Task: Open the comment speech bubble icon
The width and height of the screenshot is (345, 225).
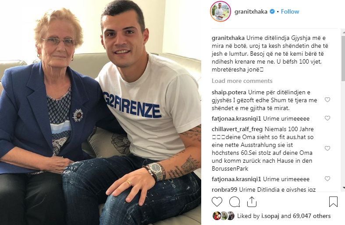Action: pyautogui.click(x=235, y=202)
